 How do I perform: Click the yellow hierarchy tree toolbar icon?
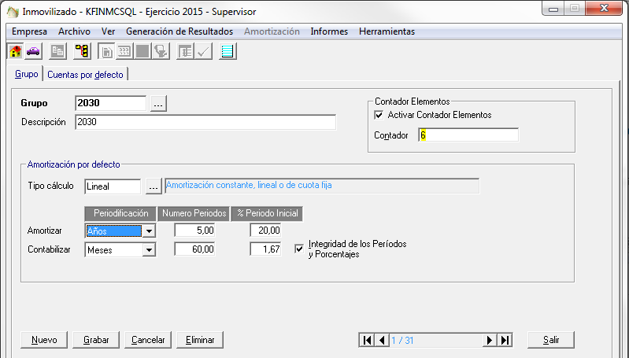click(x=81, y=52)
